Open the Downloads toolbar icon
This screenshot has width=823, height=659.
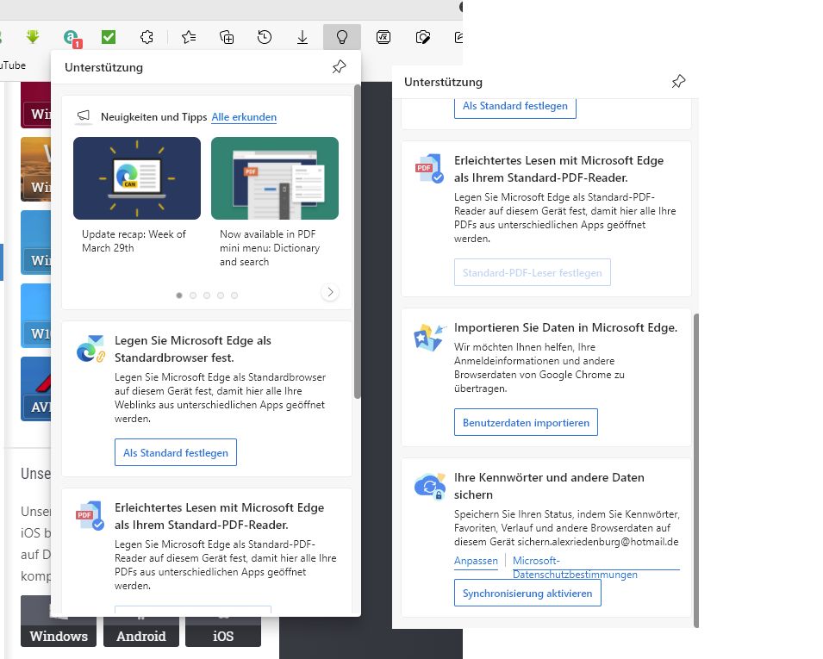click(302, 37)
